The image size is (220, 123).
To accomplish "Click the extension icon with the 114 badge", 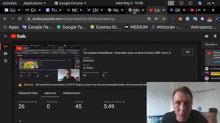I will [x=210, y=19].
